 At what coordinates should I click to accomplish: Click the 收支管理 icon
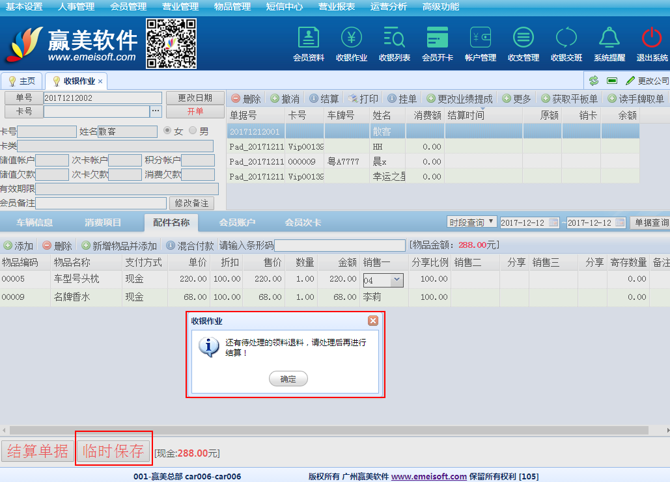(x=523, y=38)
